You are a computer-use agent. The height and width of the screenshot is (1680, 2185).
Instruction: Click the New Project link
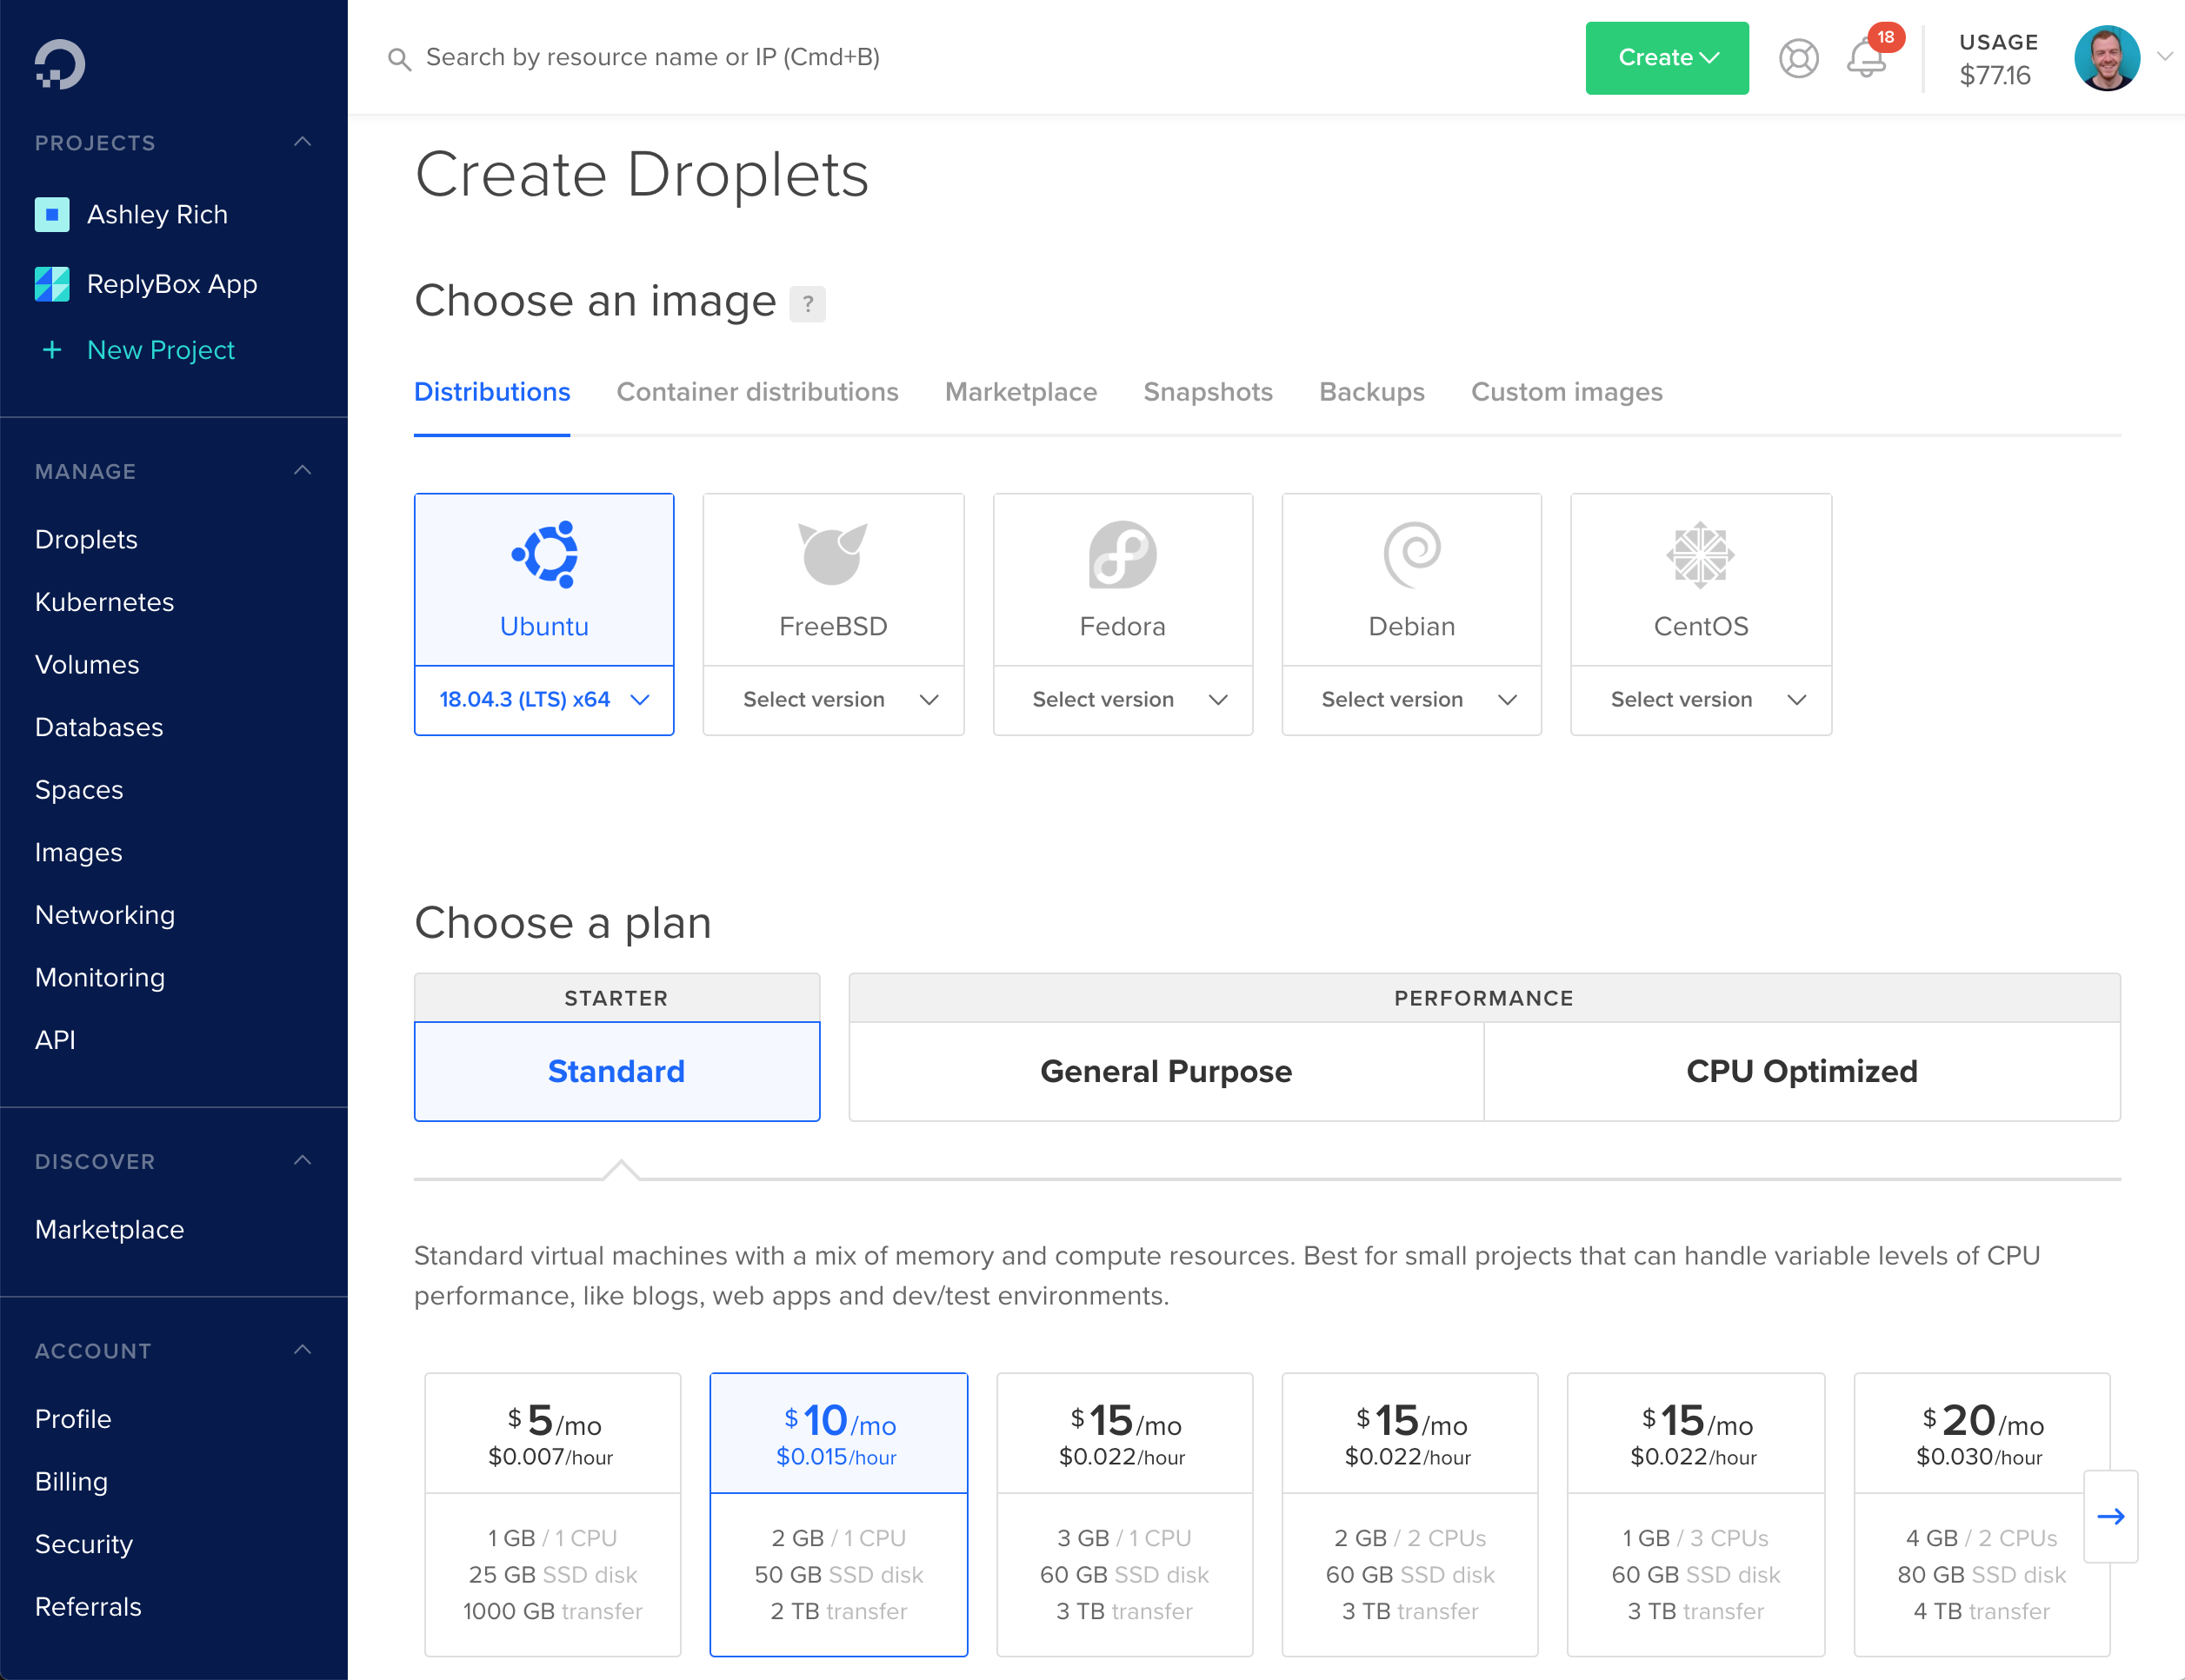pos(160,350)
